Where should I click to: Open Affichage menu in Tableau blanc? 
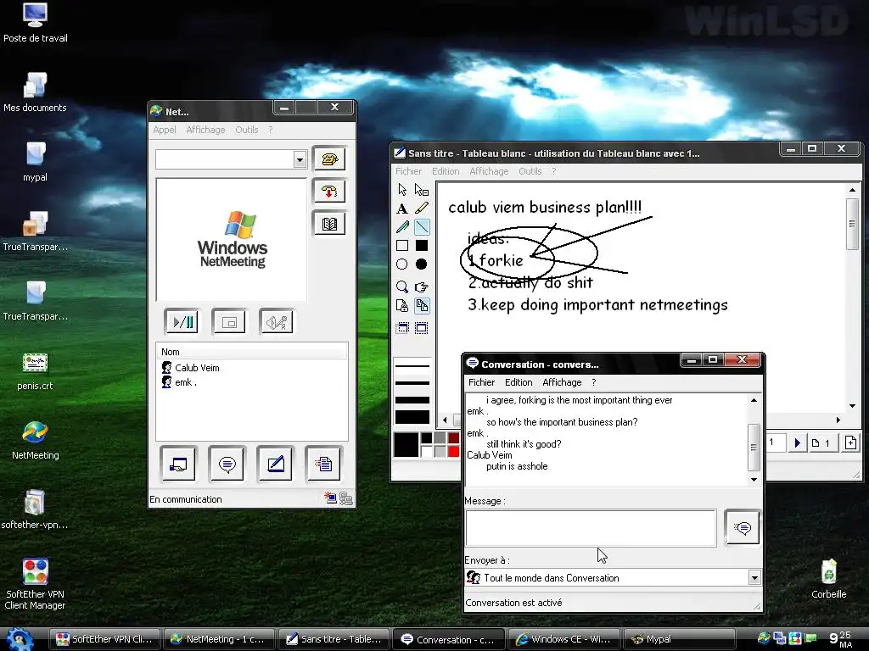489,171
